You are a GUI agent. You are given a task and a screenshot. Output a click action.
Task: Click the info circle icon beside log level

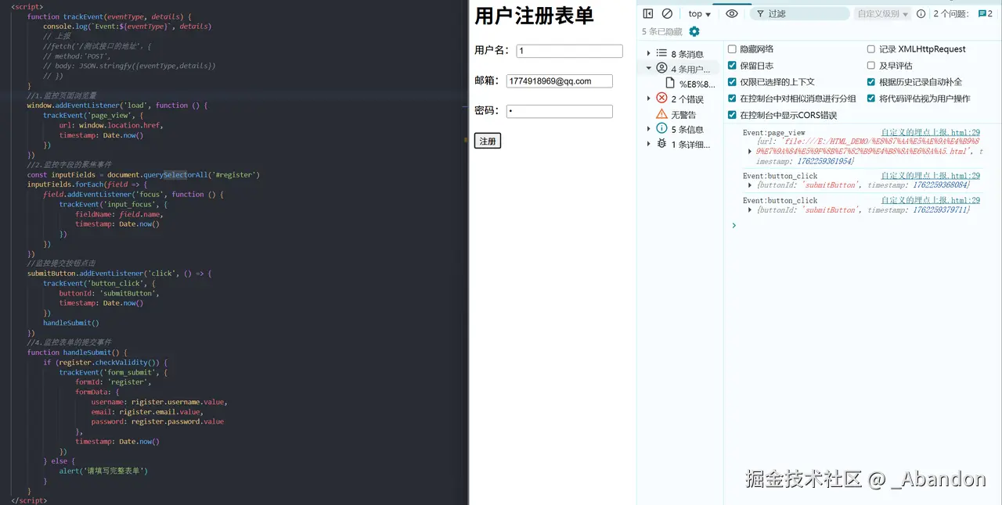921,13
